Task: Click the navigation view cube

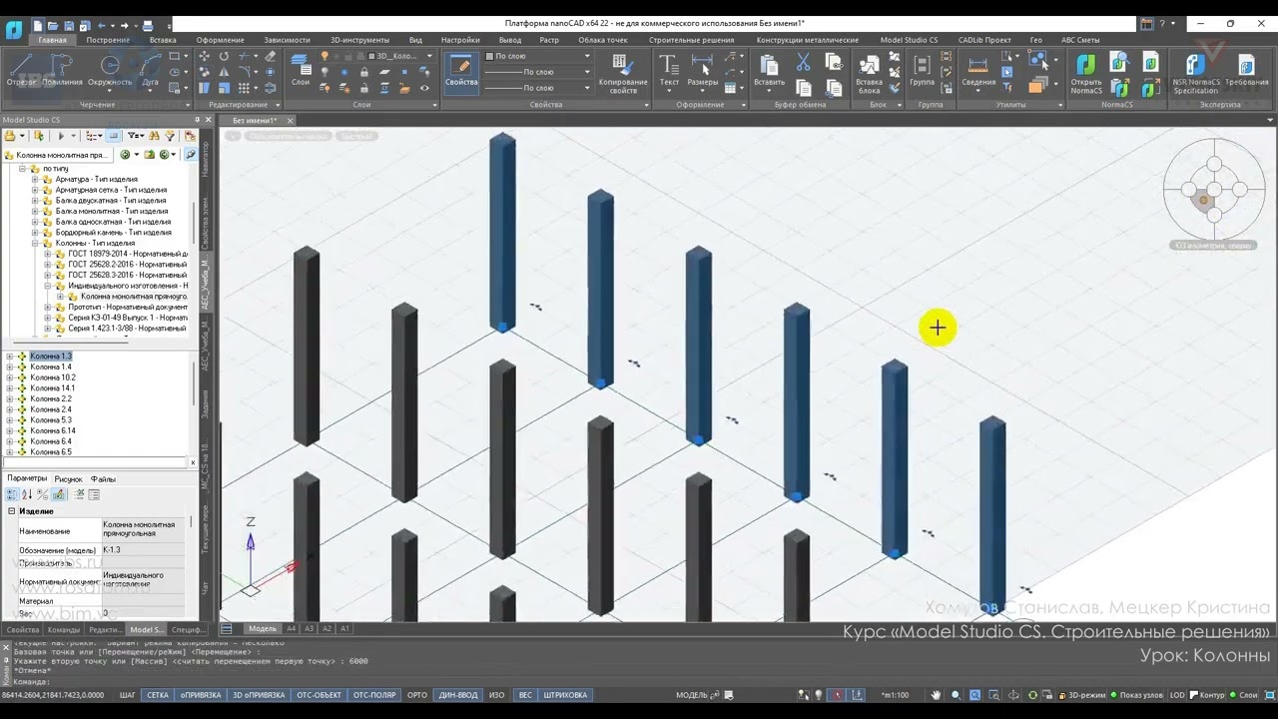Action: pyautogui.click(x=1214, y=191)
